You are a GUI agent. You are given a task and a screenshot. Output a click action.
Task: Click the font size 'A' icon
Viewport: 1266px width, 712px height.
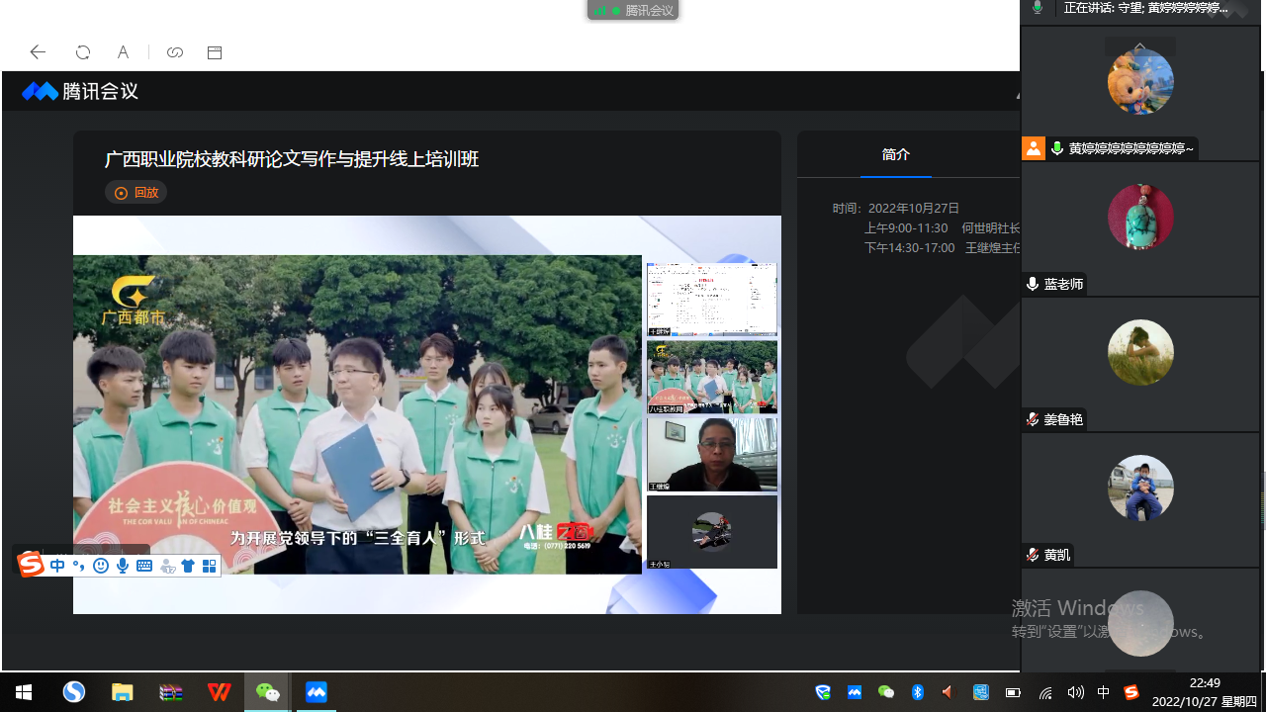click(123, 52)
